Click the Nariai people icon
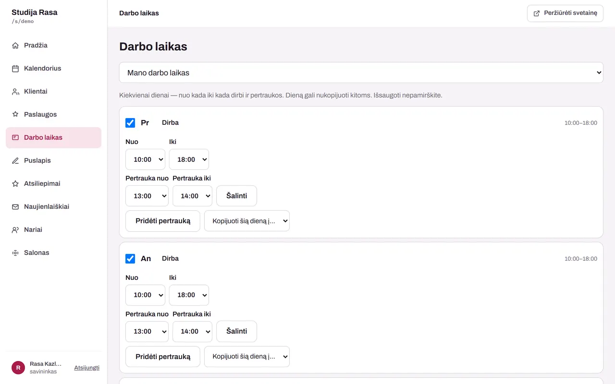This screenshot has height=384, width=615. click(x=15, y=230)
